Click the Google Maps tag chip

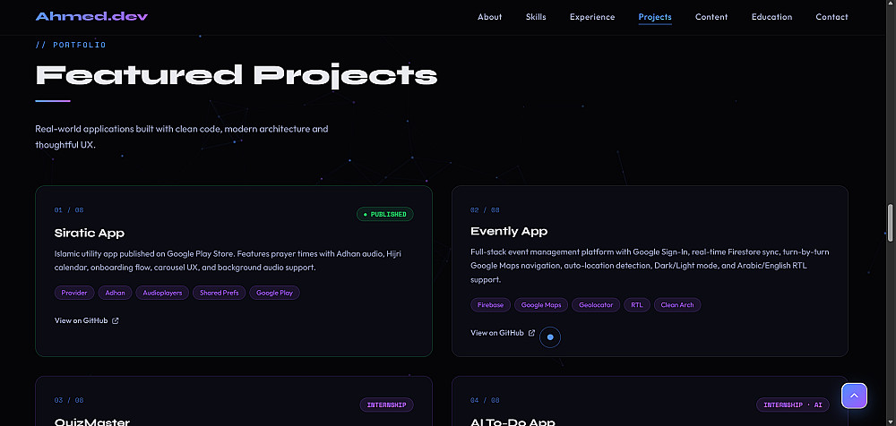[540, 305]
